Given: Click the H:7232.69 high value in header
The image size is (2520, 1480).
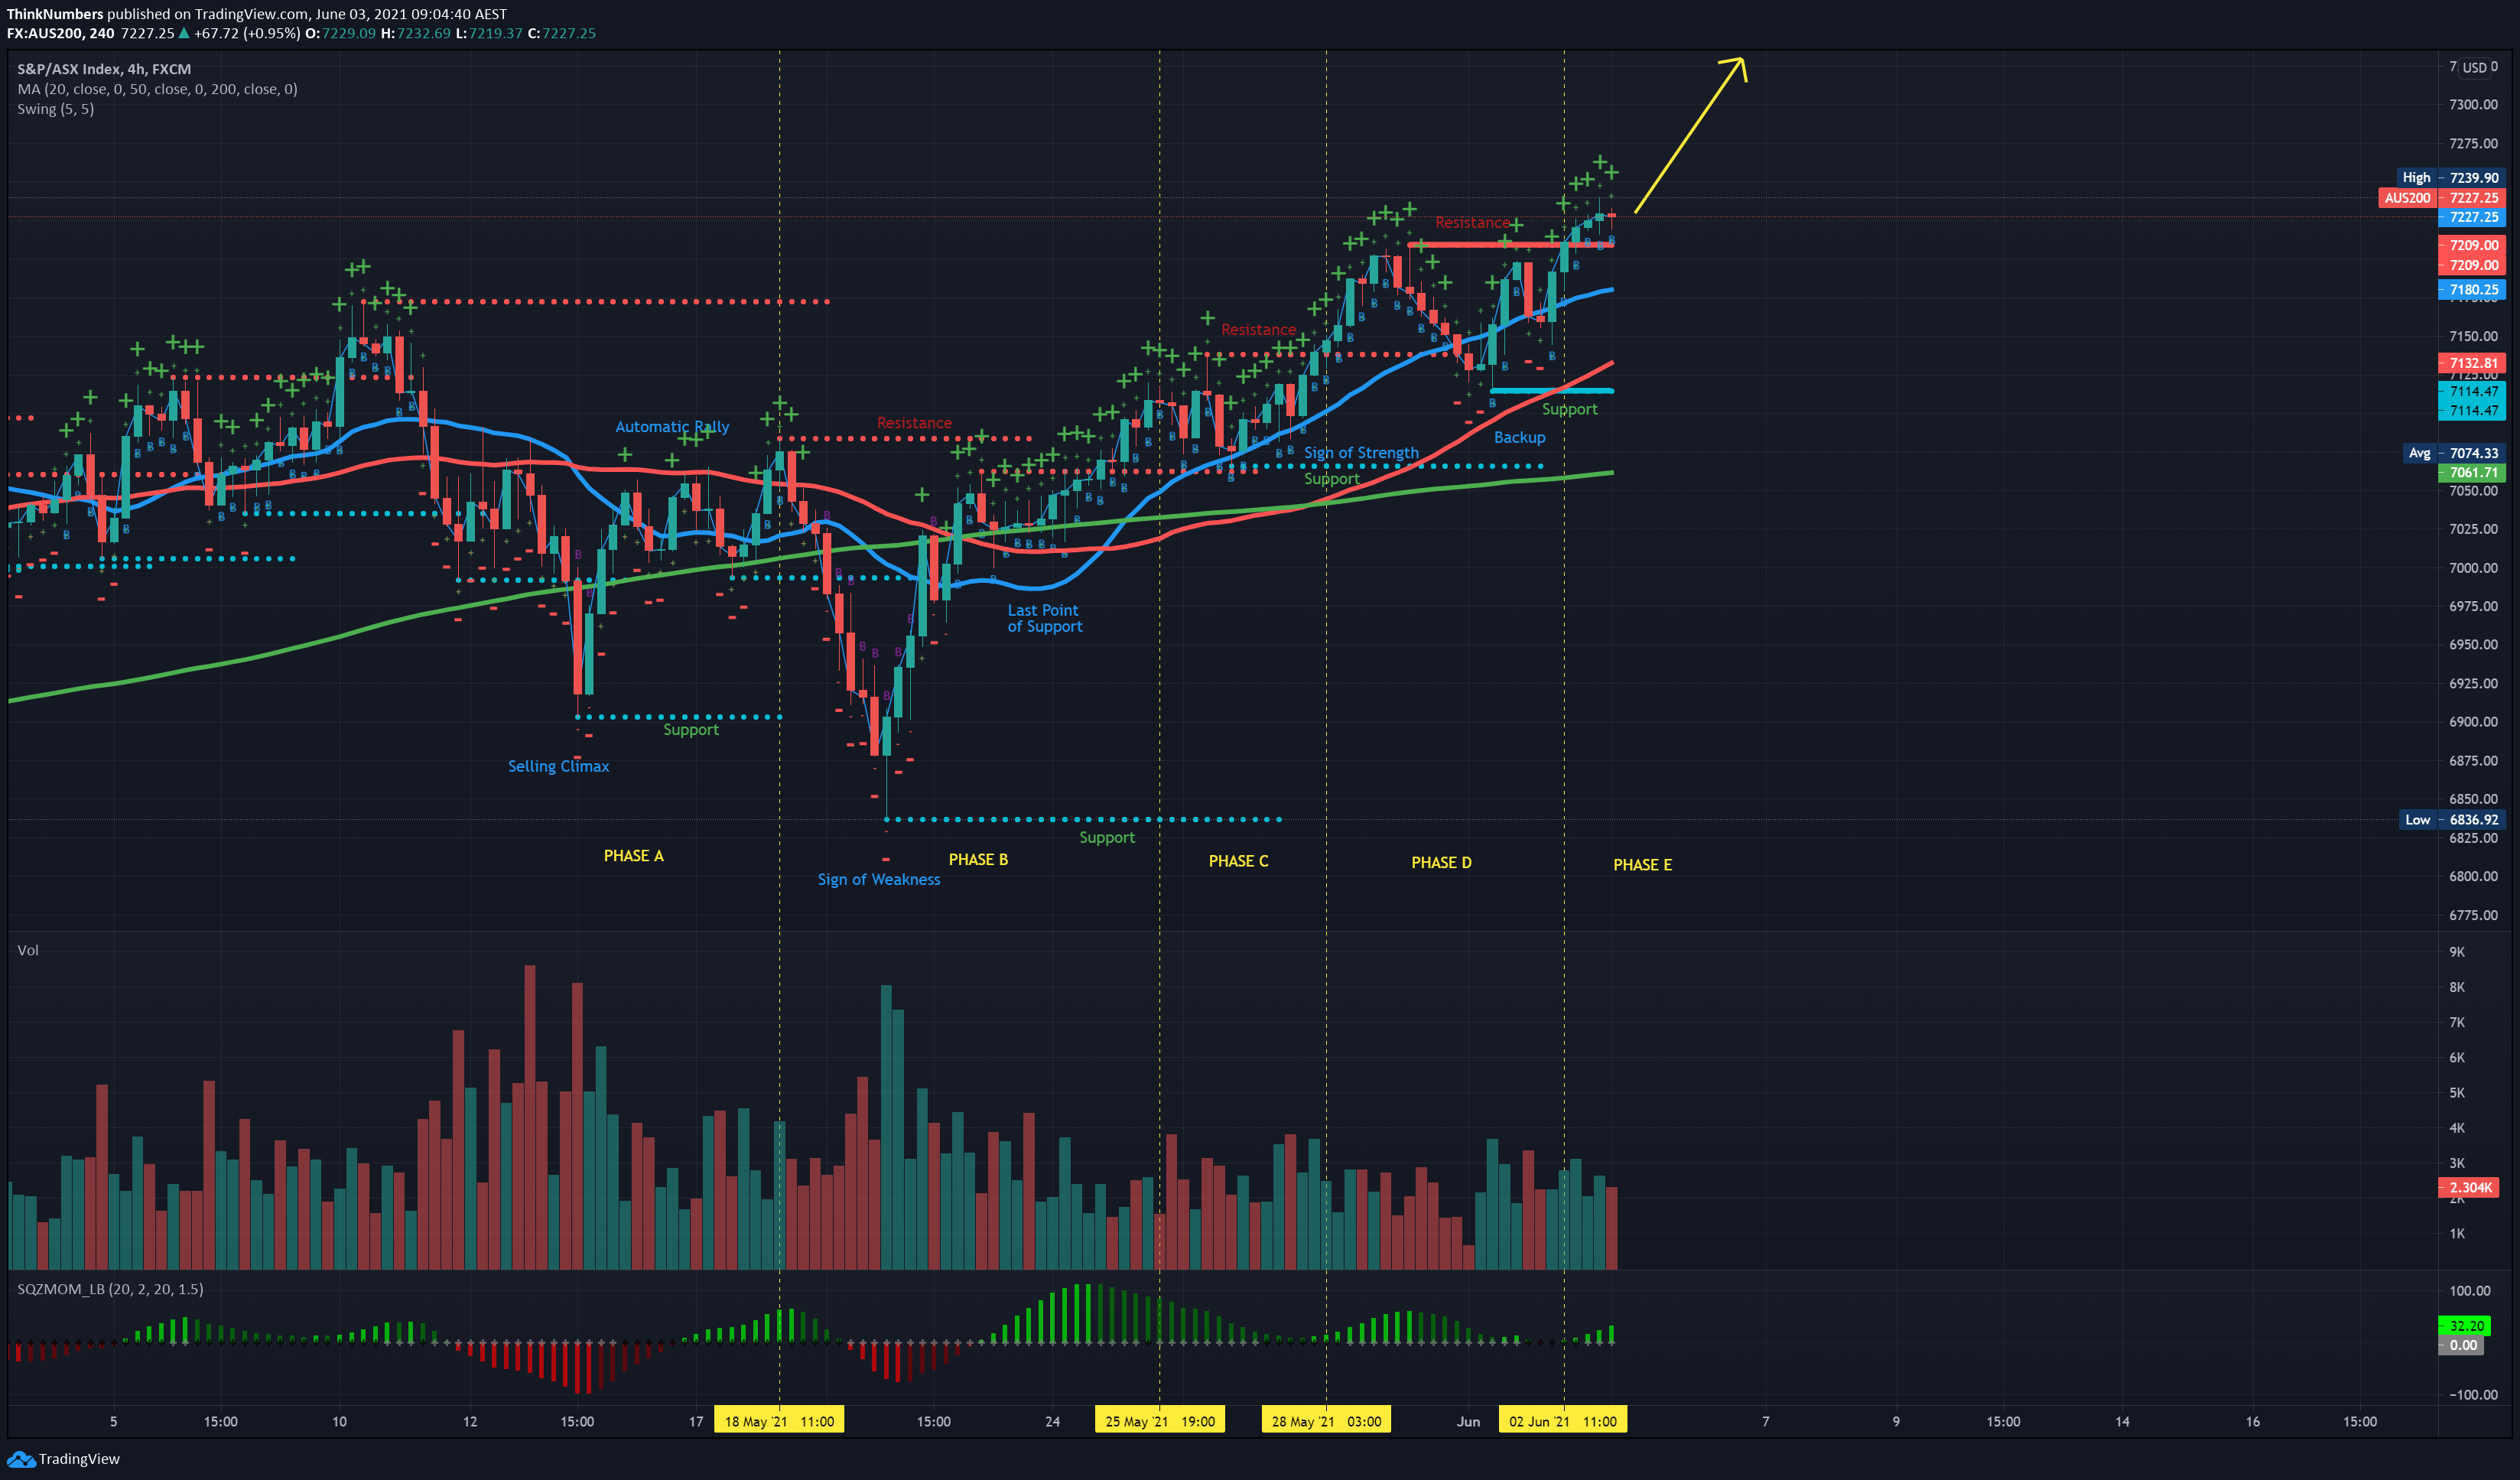Looking at the screenshot, I should coord(415,33).
